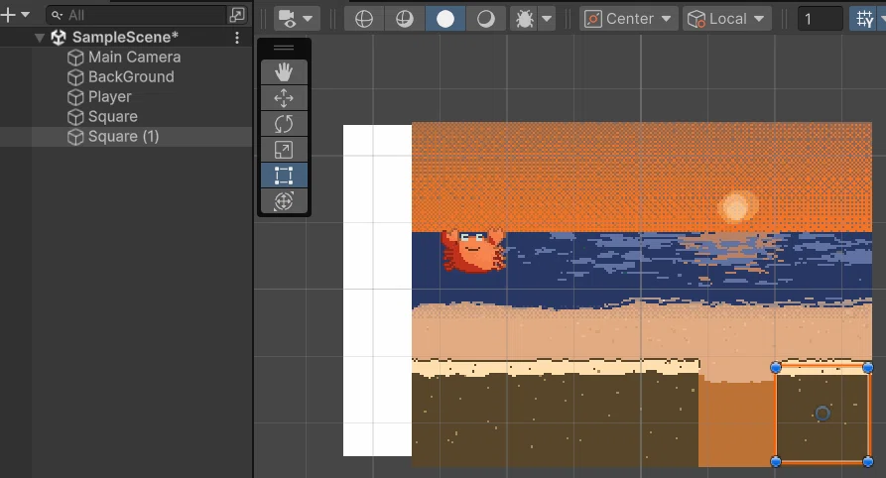Click the pivot circle of selected square

[823, 414]
